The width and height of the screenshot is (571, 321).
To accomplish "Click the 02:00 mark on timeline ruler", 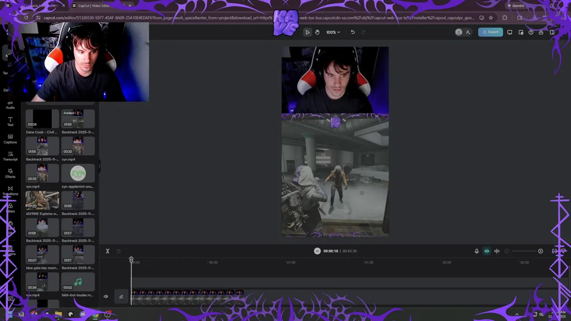I will pos(447,262).
